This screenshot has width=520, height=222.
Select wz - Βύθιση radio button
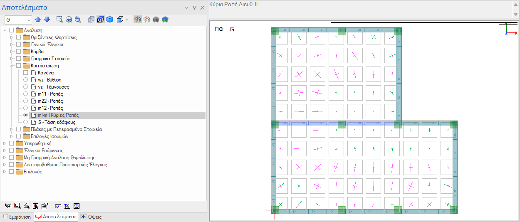pos(26,80)
